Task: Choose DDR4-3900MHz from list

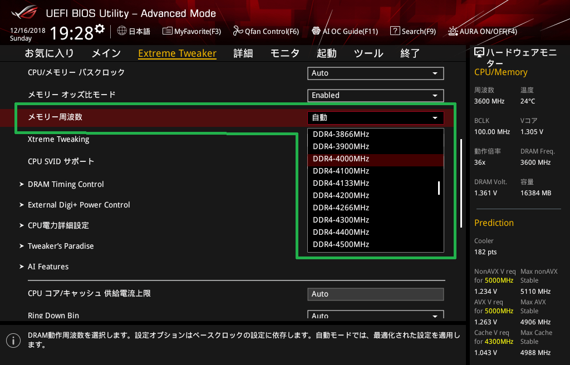Action: 376,146
